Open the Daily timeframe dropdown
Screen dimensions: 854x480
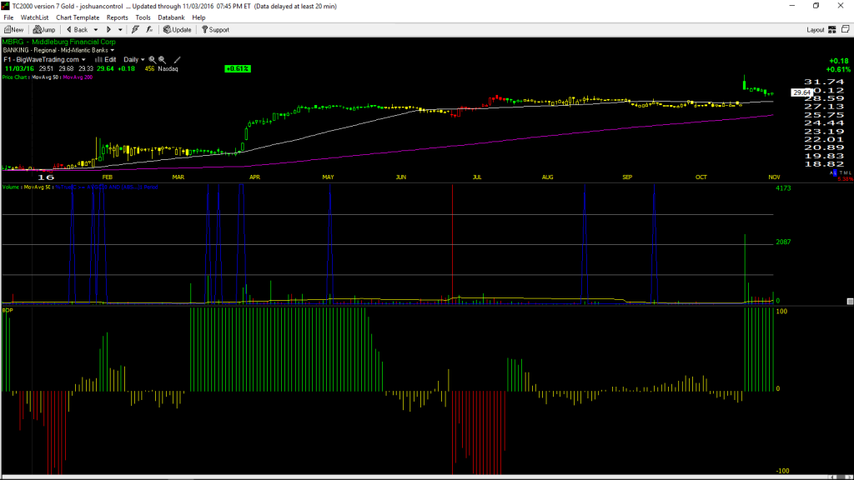(x=134, y=60)
